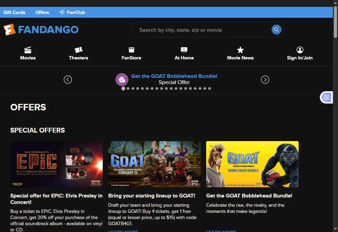
Task: Click the GOAT Bobblehead Bundle yellow image
Action: tap(252, 164)
